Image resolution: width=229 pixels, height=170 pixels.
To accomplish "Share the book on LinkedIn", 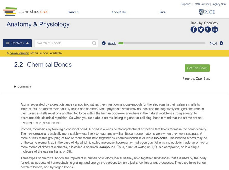I will pyautogui.click(x=215, y=29).
